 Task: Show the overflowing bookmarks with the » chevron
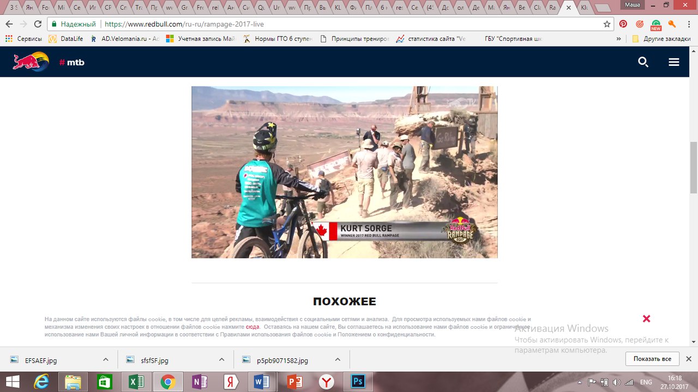click(x=618, y=39)
